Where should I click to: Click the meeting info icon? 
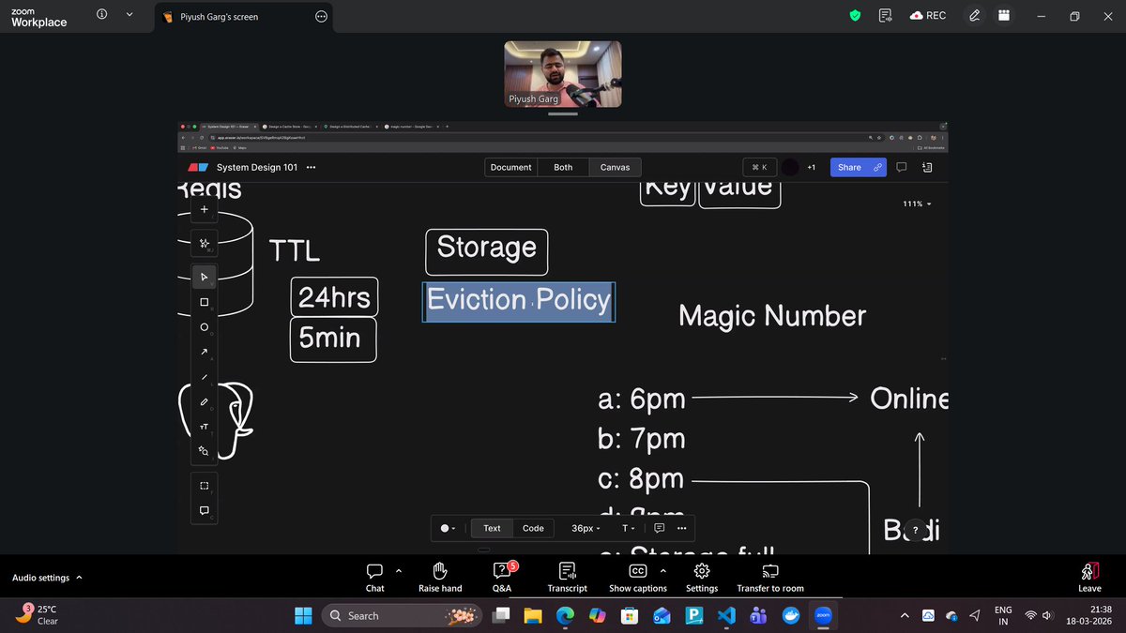pyautogui.click(x=101, y=15)
